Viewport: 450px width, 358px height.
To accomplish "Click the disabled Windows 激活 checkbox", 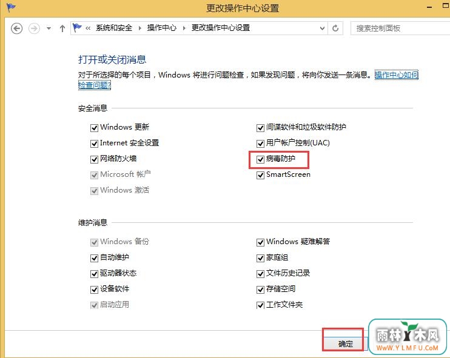I will click(94, 191).
